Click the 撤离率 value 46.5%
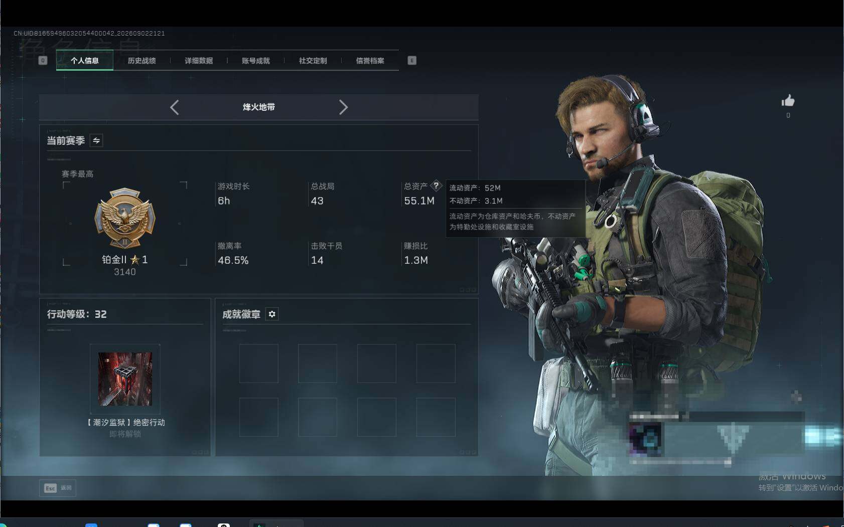Viewport: 844px width, 527px height. click(233, 260)
